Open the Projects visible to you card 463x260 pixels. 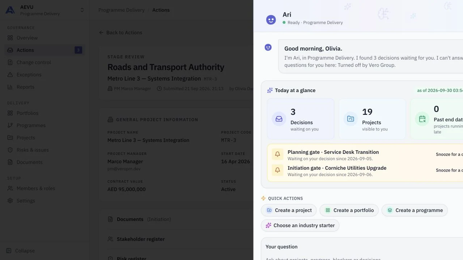point(372,119)
